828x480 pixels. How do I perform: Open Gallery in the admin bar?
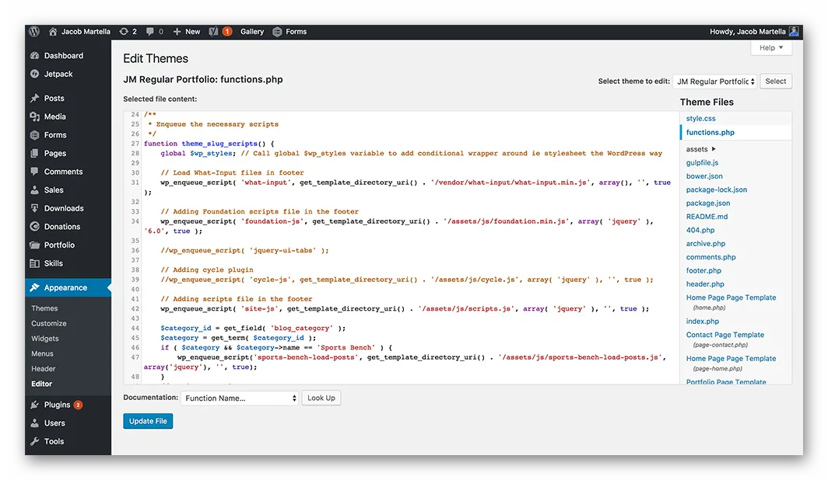pyautogui.click(x=252, y=32)
